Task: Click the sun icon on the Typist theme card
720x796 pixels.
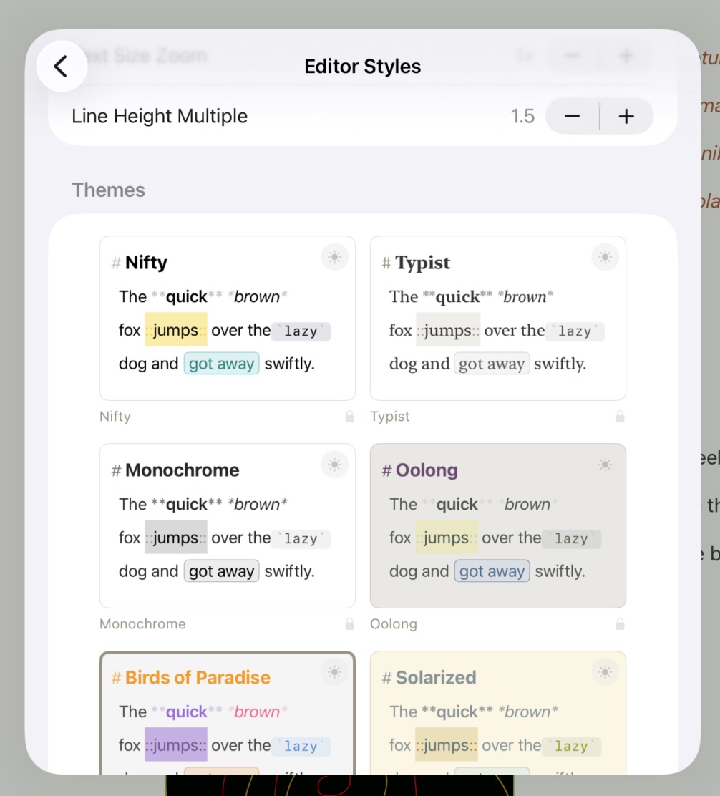Action: (x=605, y=257)
